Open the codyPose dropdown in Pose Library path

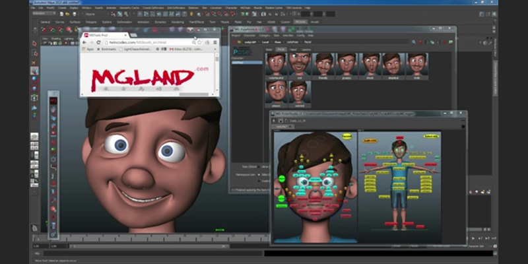[293, 42]
